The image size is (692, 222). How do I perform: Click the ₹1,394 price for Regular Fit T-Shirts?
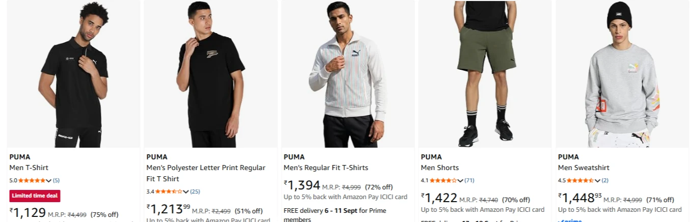point(302,185)
